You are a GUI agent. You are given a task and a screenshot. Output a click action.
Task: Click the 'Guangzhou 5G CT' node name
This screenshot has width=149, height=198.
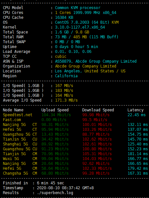coord(20,134)
